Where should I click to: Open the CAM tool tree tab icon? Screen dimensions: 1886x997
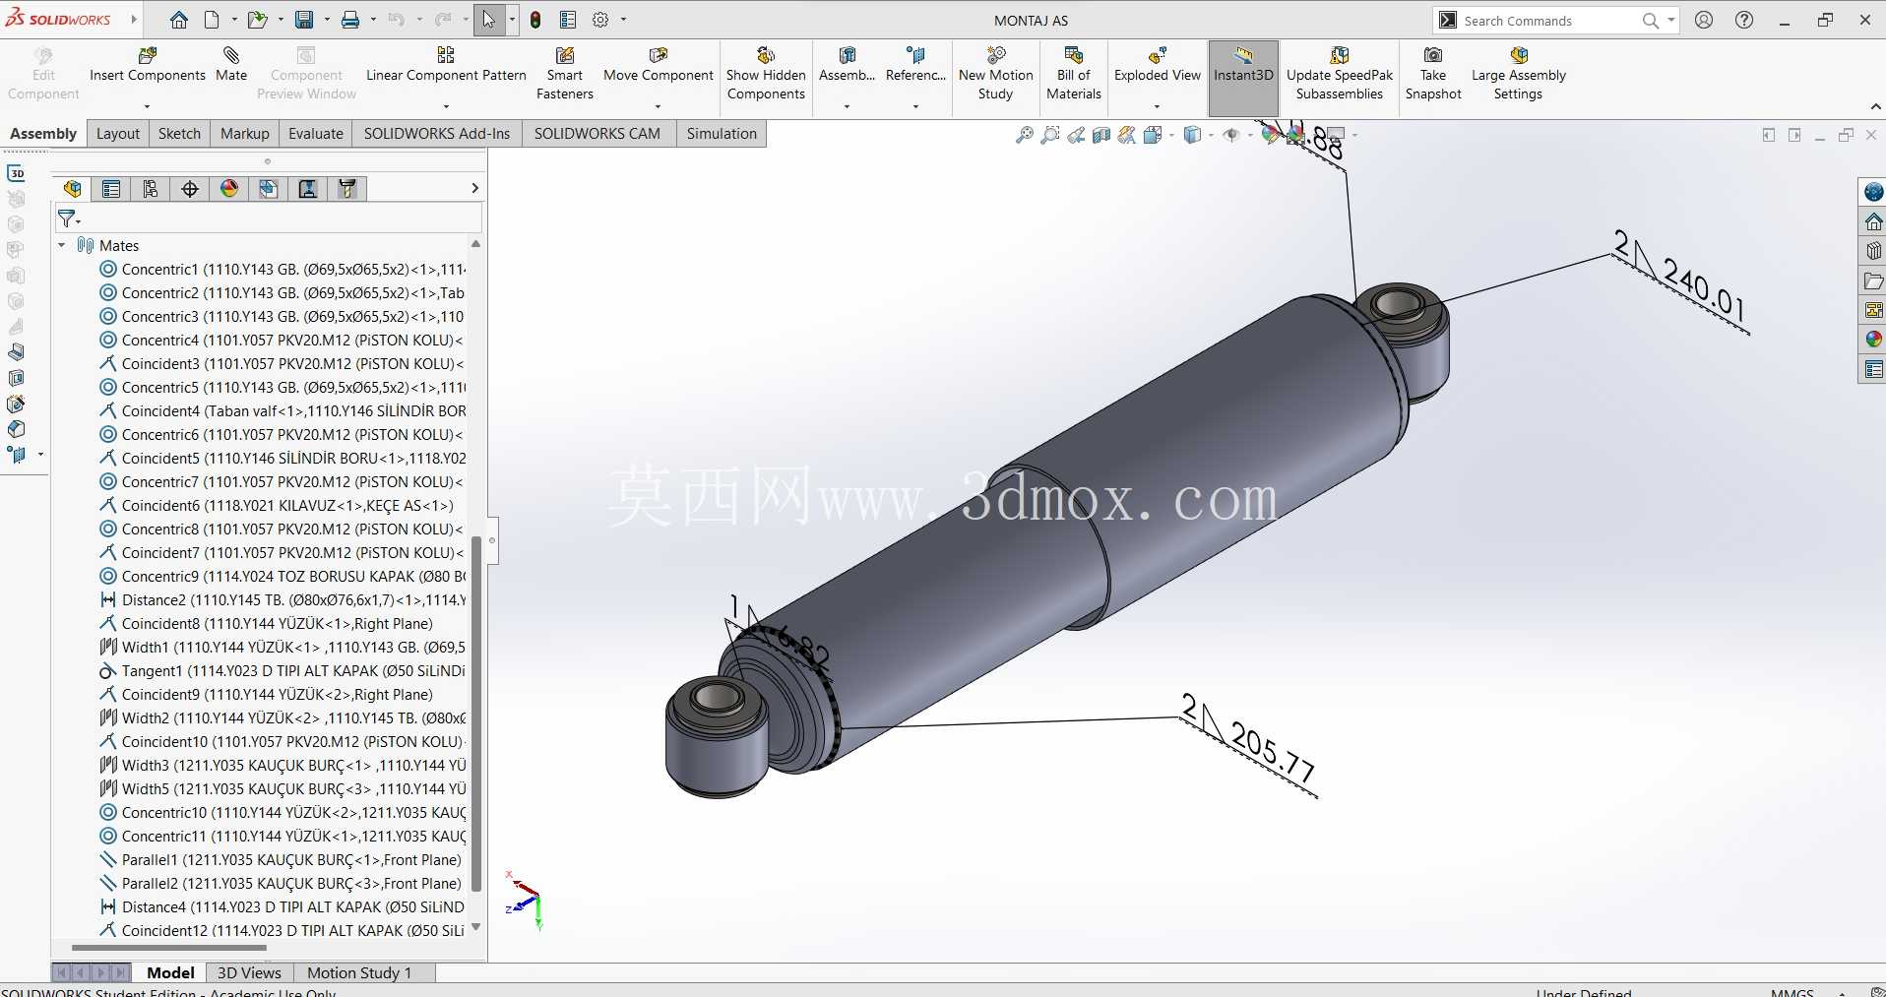tap(347, 189)
